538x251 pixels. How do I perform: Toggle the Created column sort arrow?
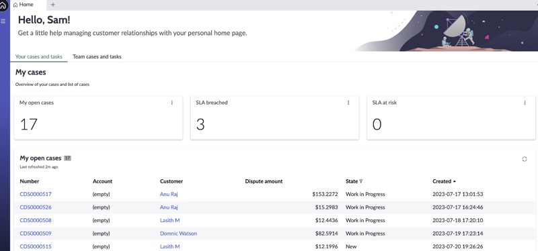[x=455, y=181]
